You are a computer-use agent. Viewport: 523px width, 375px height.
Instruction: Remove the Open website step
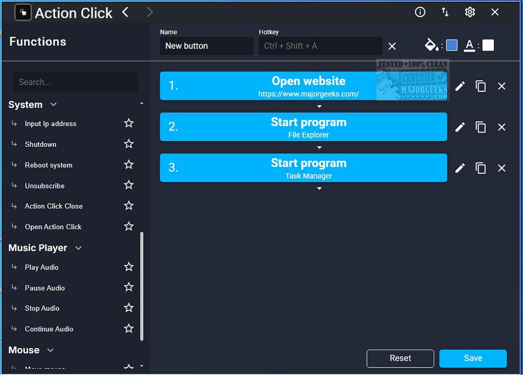502,86
